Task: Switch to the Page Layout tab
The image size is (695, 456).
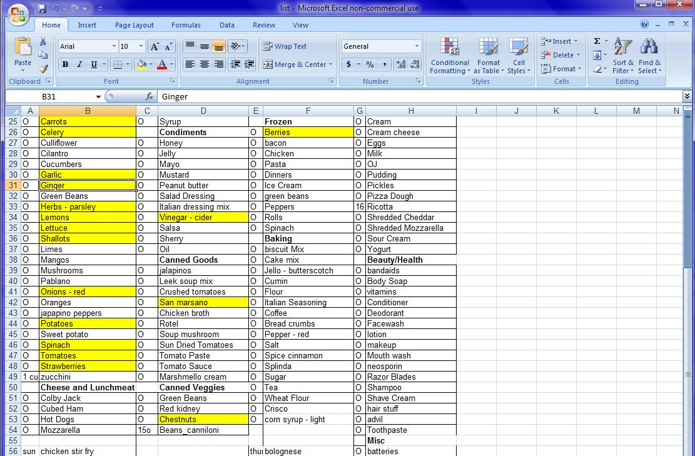Action: coord(134,25)
